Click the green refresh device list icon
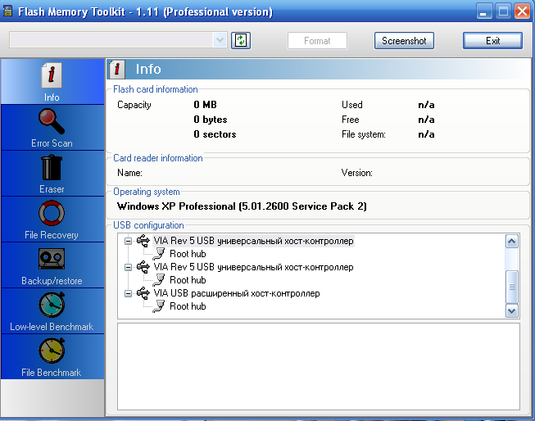 pos(241,41)
